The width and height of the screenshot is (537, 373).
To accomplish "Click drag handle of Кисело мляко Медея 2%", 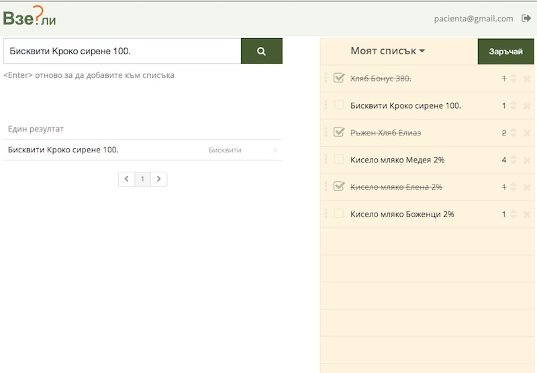I will 326,159.
